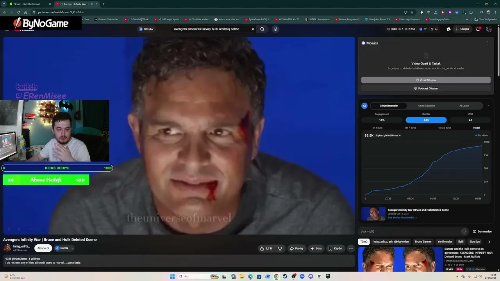Click See similar thumbnails link
500x281 pixels.
point(402,217)
